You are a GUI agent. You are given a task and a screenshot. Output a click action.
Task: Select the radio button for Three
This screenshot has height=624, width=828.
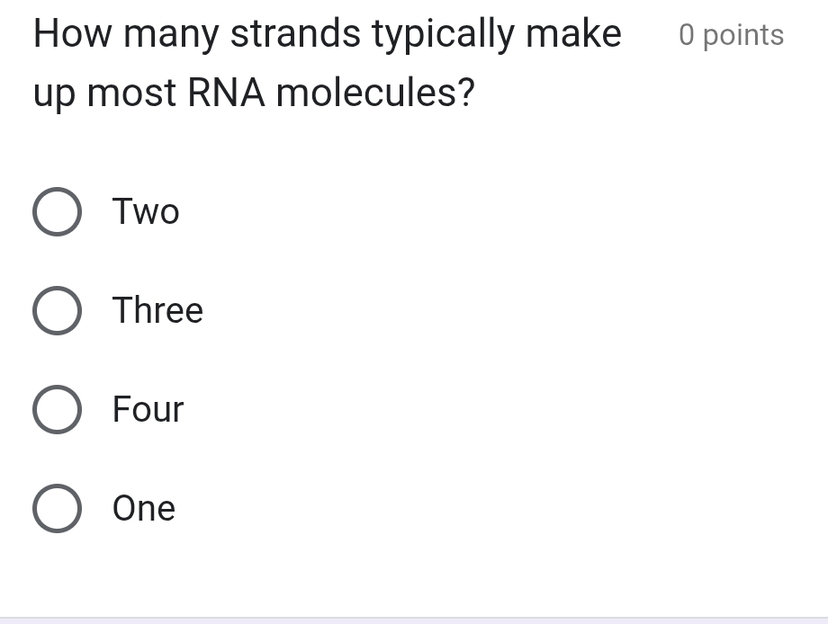click(57, 310)
